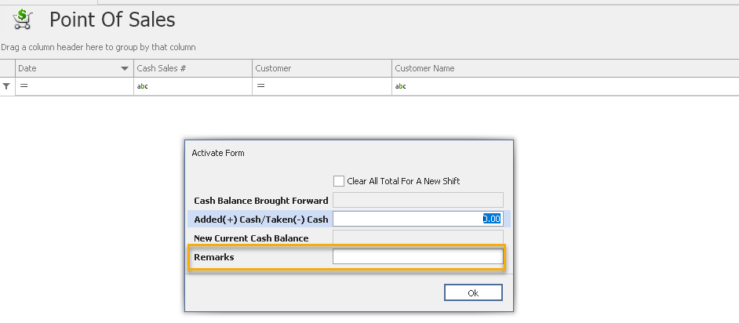This screenshot has width=739, height=323.
Task: Click the 'Remarks' label
Action: 214,257
